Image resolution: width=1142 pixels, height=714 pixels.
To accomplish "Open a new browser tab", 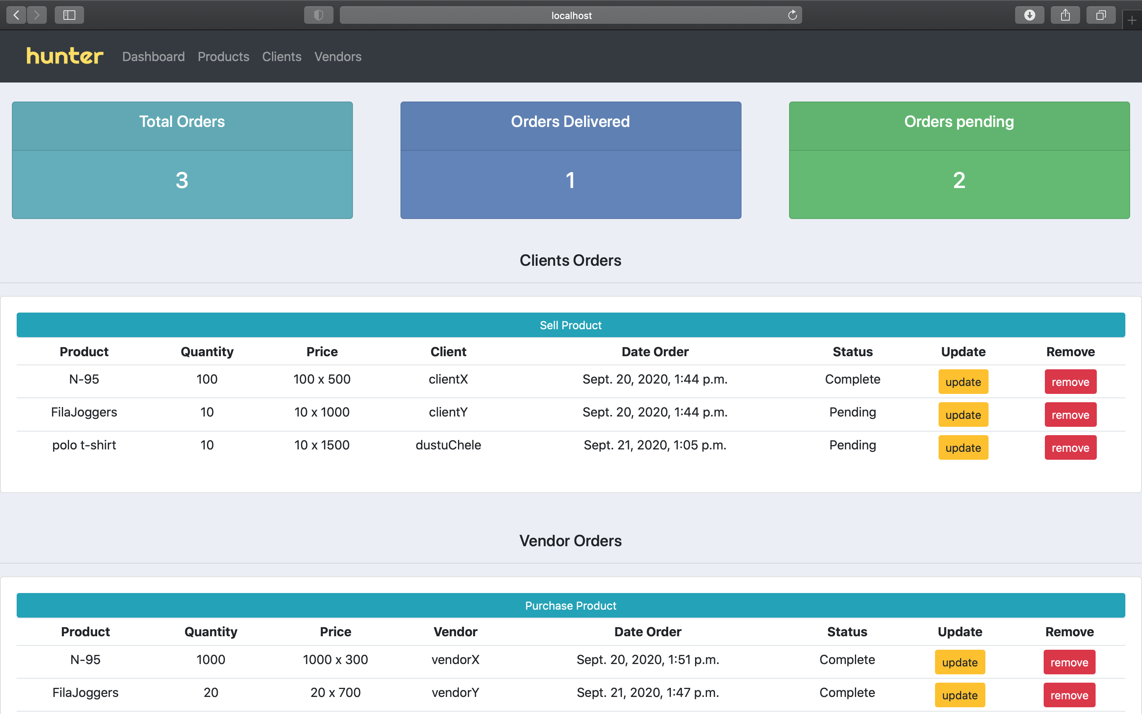I will [1132, 20].
